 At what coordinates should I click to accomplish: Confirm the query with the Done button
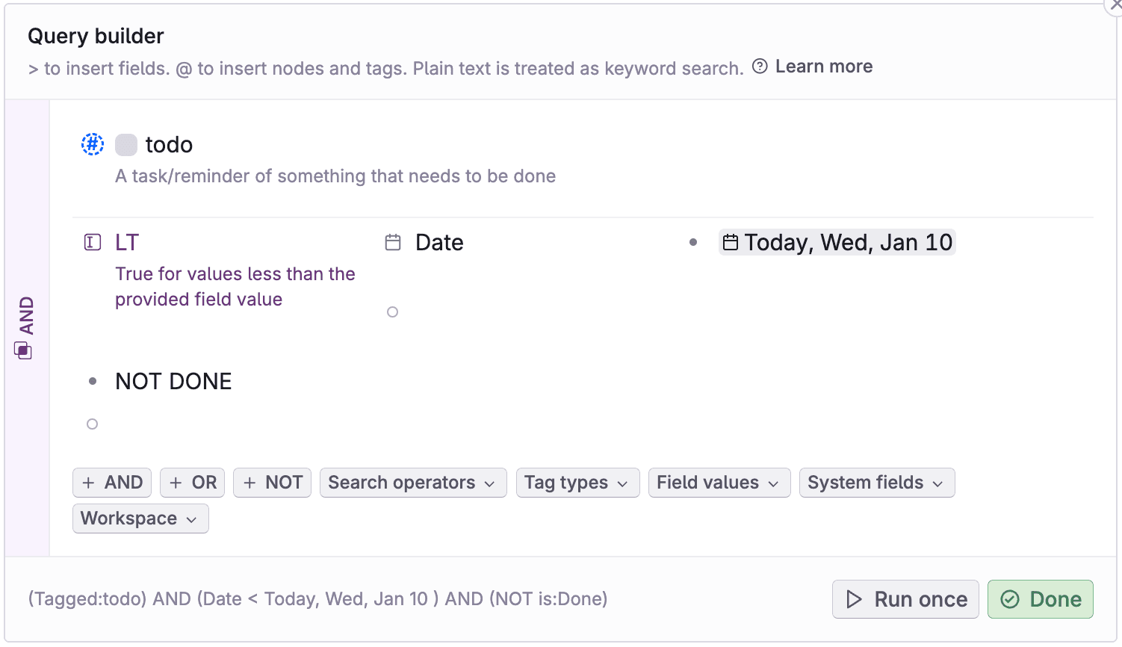1041,599
